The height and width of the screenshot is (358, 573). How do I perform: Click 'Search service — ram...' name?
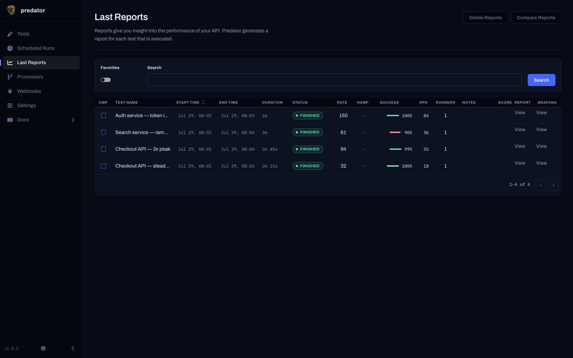coord(142,132)
